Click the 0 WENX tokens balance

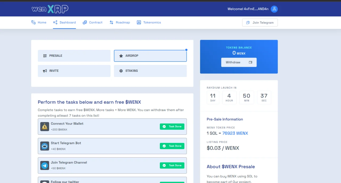coord(239,53)
